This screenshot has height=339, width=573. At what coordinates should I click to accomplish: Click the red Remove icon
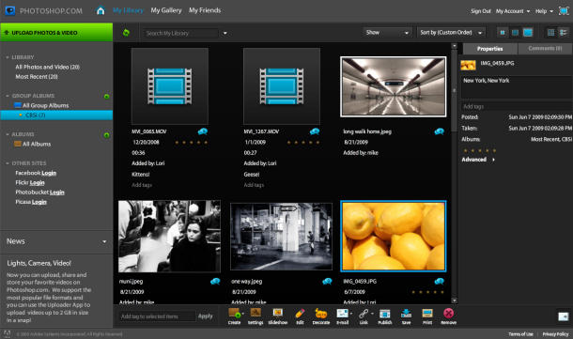(x=448, y=313)
